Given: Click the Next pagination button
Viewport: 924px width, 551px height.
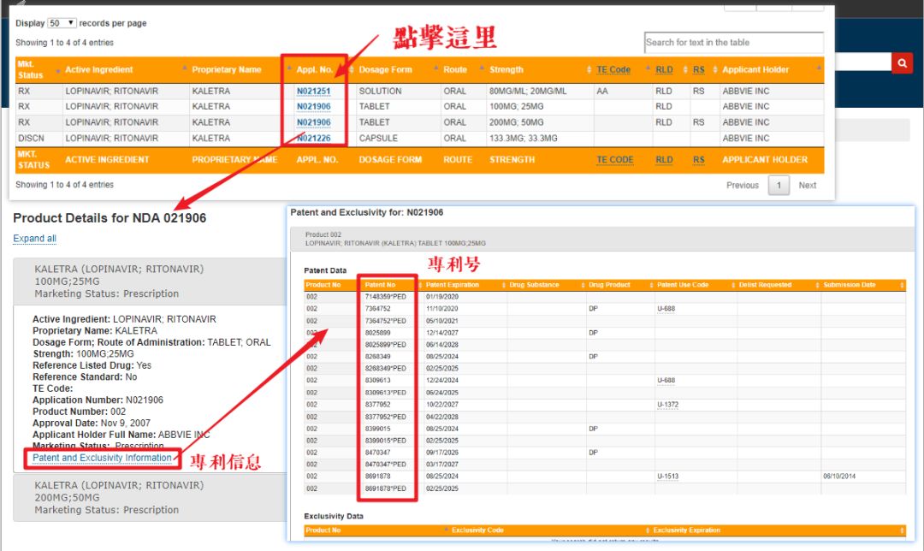Looking at the screenshot, I should coord(808,185).
